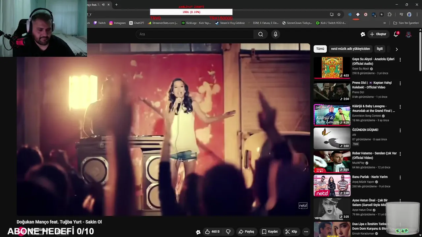
Task: Click the Klip clip button
Action: click(x=291, y=232)
